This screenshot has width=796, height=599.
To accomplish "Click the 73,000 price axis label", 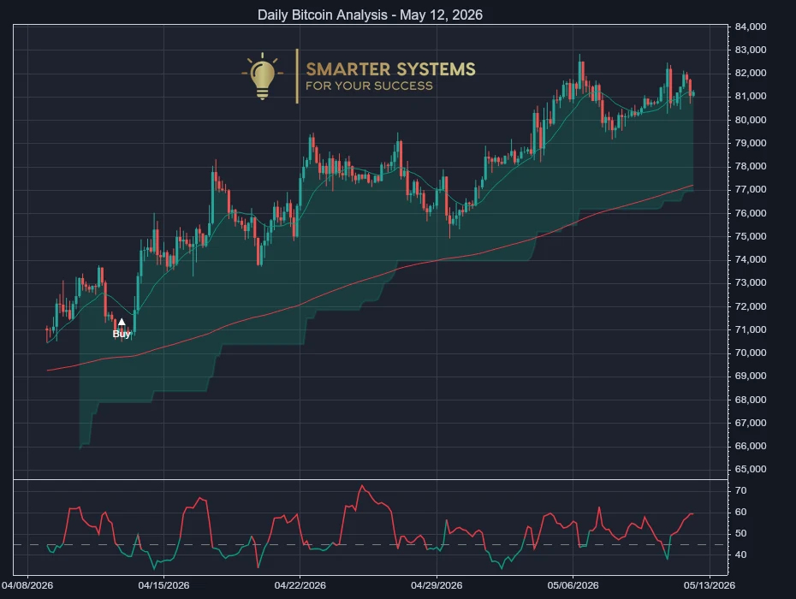I will (751, 282).
